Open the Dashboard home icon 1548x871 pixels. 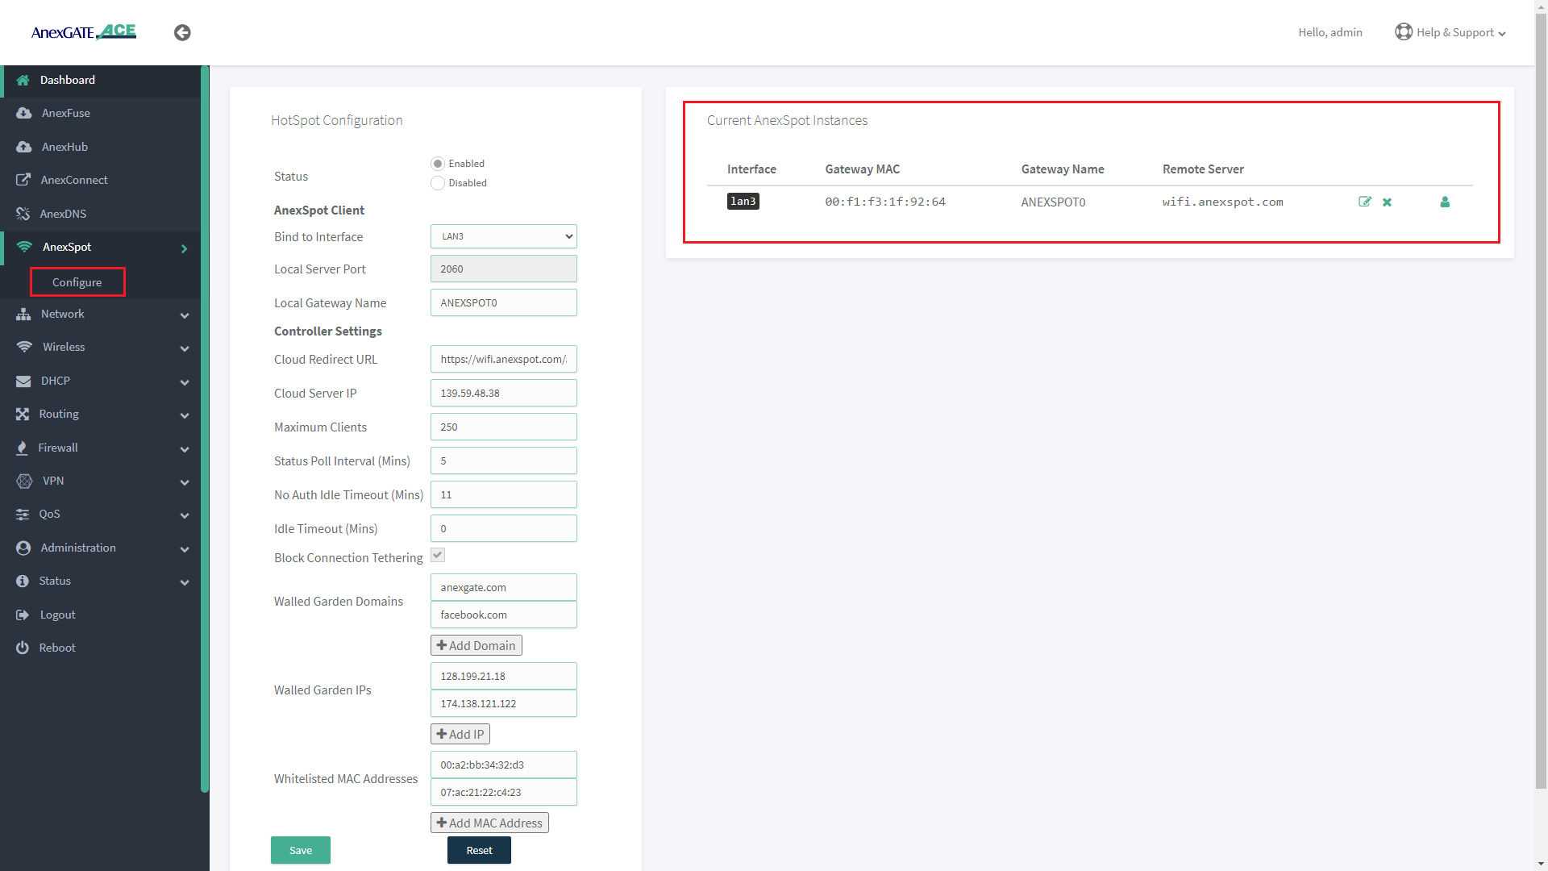pos(23,80)
